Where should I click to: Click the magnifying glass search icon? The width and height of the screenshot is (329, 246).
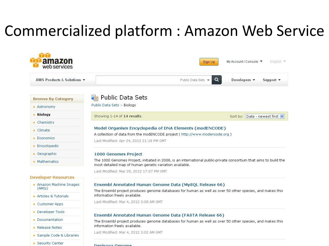(x=217, y=80)
